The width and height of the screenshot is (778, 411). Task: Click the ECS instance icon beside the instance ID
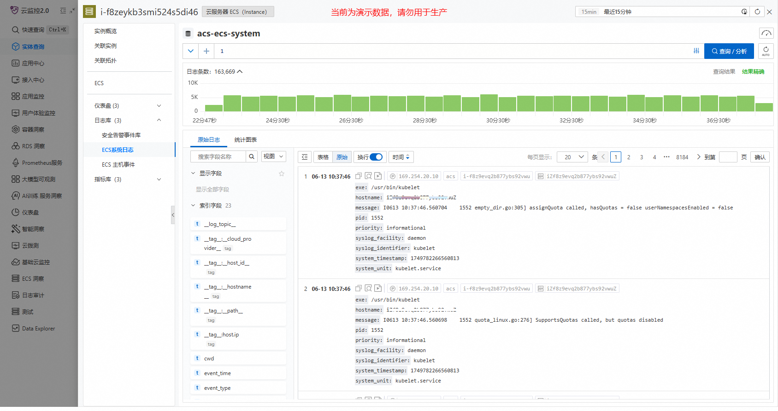89,12
